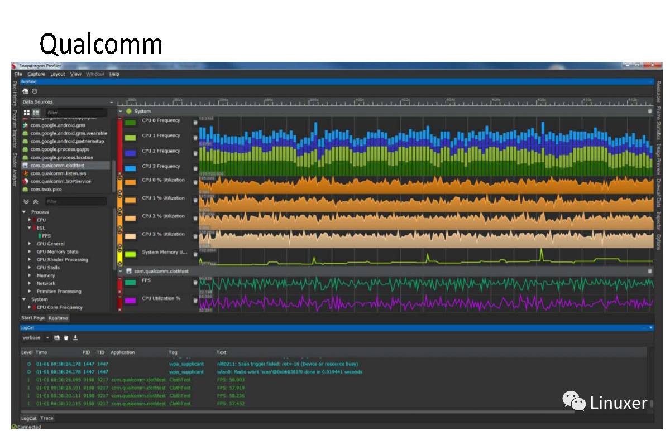Click the Data Sources process filter field
Screen dimensions: 670x431
click(75, 113)
